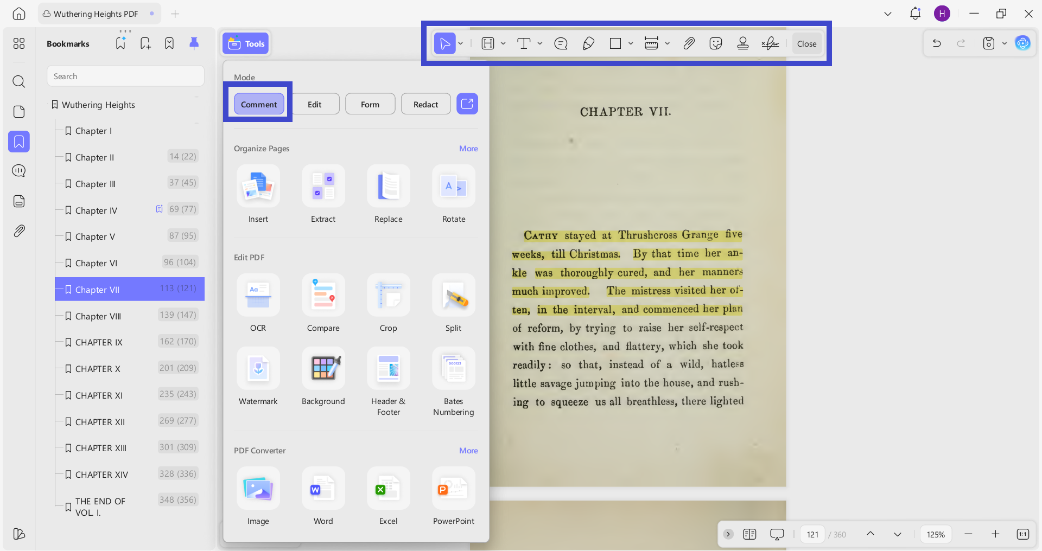
Task: Expand the tab list chevron in title bar
Action: (x=888, y=14)
